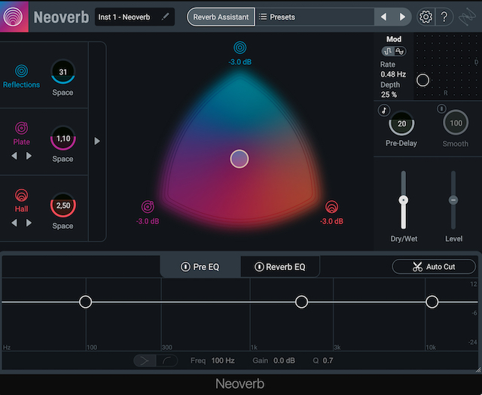The image size is (482, 395).
Task: Click Plate icon at bottom-left of blend pad
Action: tap(148, 207)
